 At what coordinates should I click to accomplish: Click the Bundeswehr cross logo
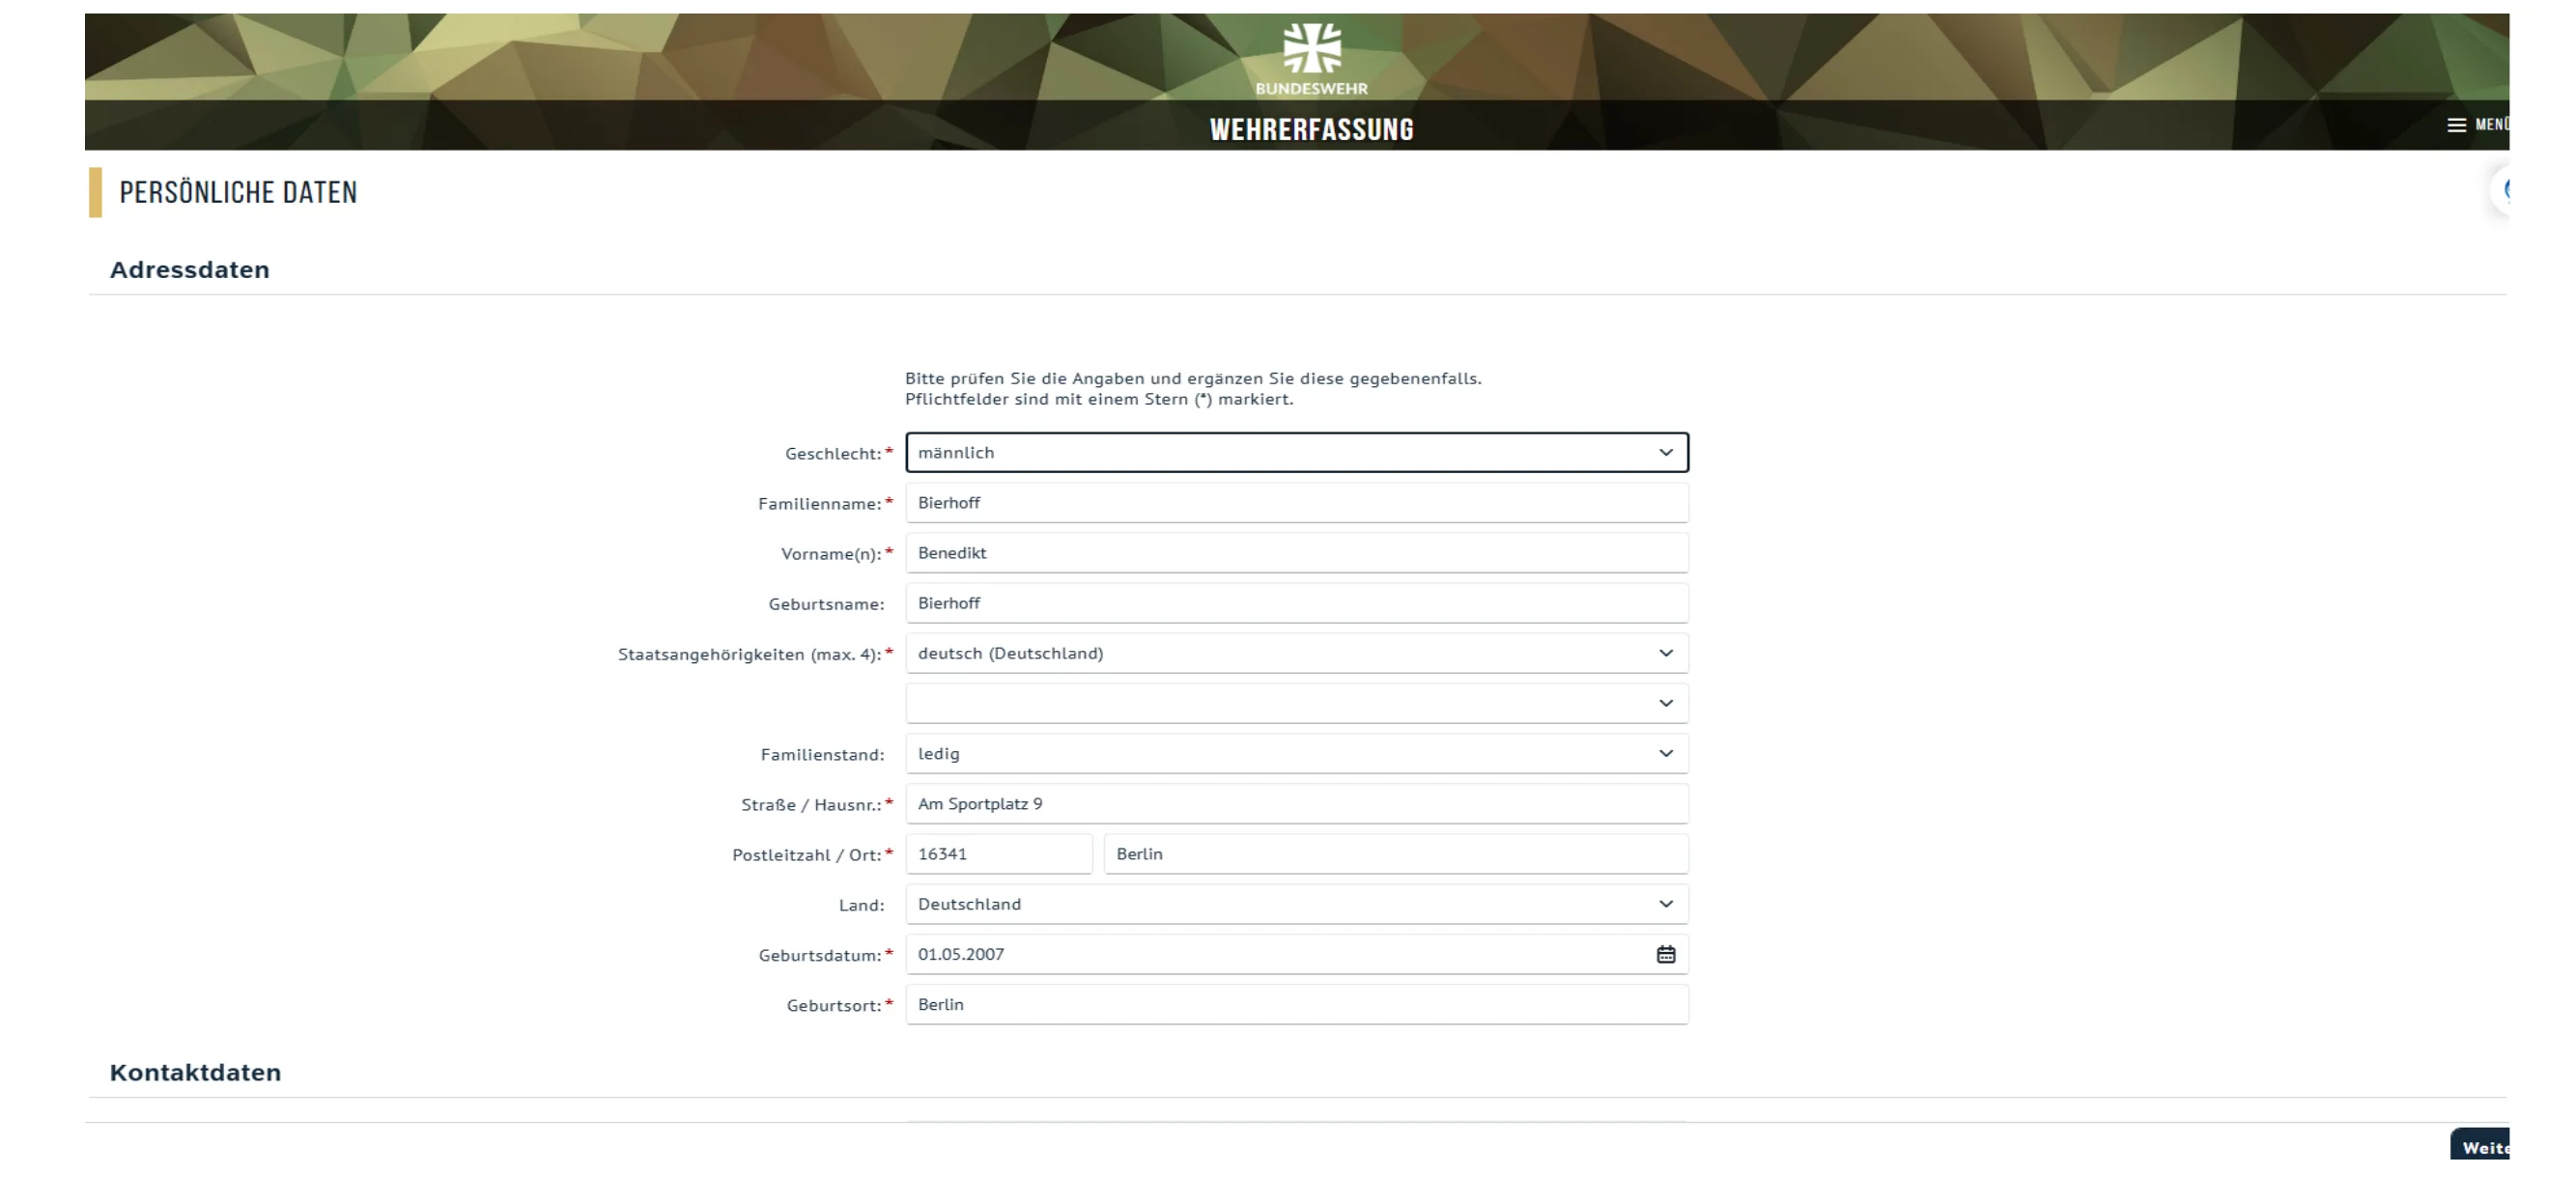[x=1311, y=48]
